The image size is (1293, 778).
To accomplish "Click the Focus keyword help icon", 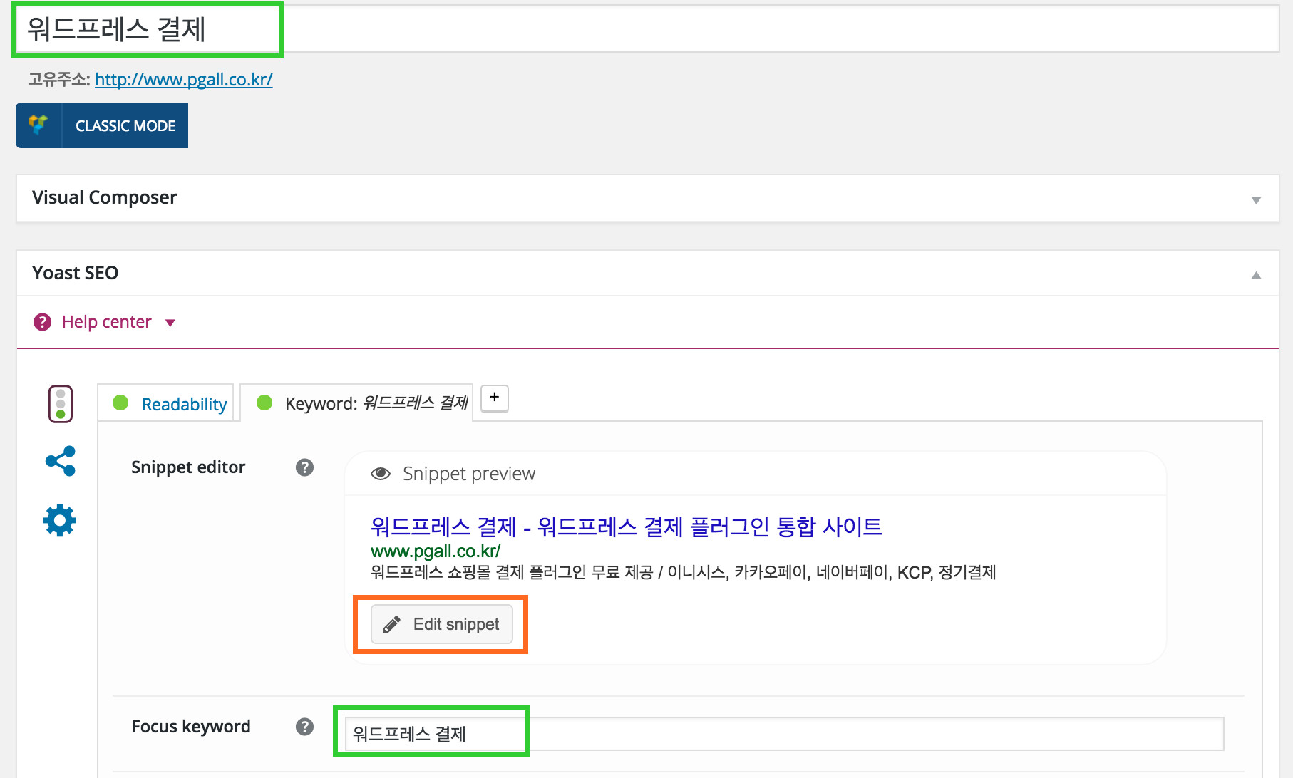I will click(305, 727).
